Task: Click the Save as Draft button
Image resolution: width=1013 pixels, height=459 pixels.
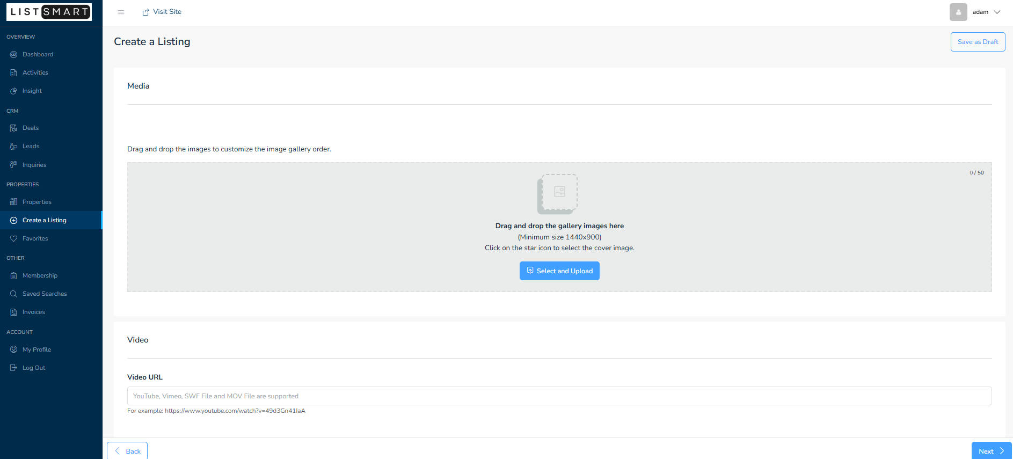Action: pos(978,42)
